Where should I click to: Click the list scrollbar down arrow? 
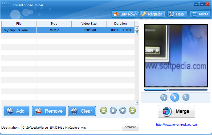point(137,102)
